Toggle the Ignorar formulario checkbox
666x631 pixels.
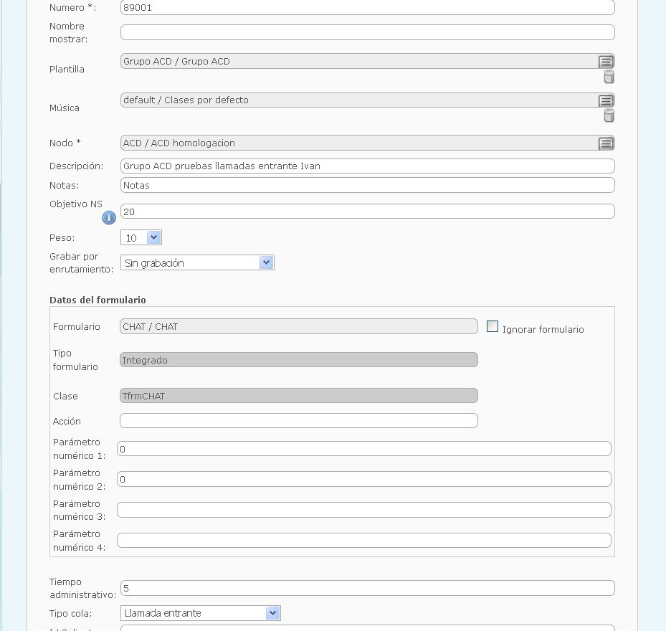(x=493, y=326)
